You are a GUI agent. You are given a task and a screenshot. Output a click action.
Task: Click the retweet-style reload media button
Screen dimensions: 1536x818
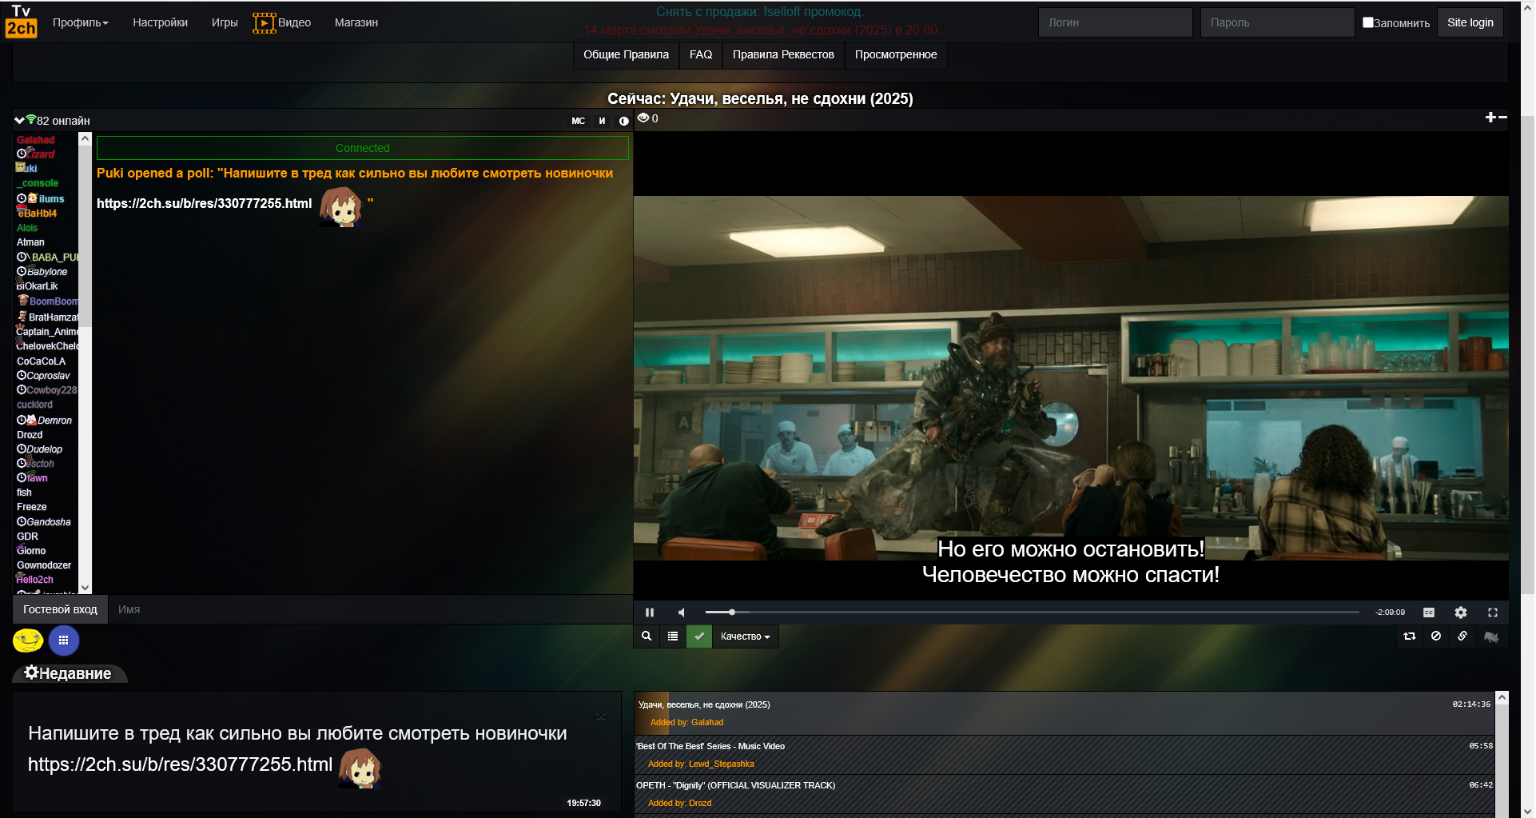1410,636
